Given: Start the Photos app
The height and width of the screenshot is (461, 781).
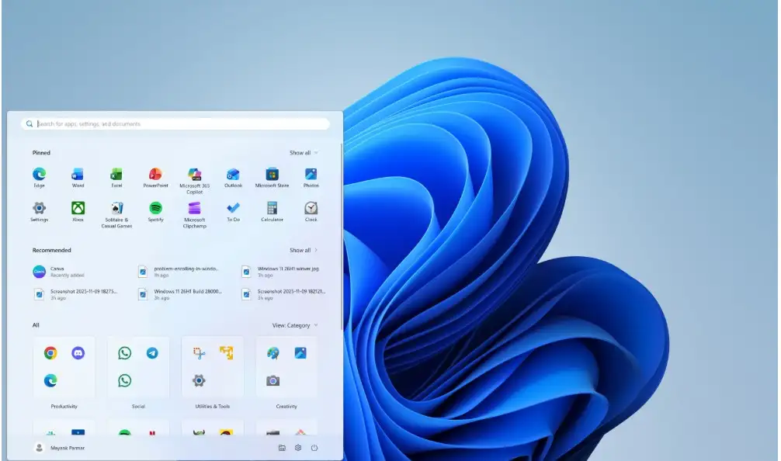Looking at the screenshot, I should pos(311,173).
